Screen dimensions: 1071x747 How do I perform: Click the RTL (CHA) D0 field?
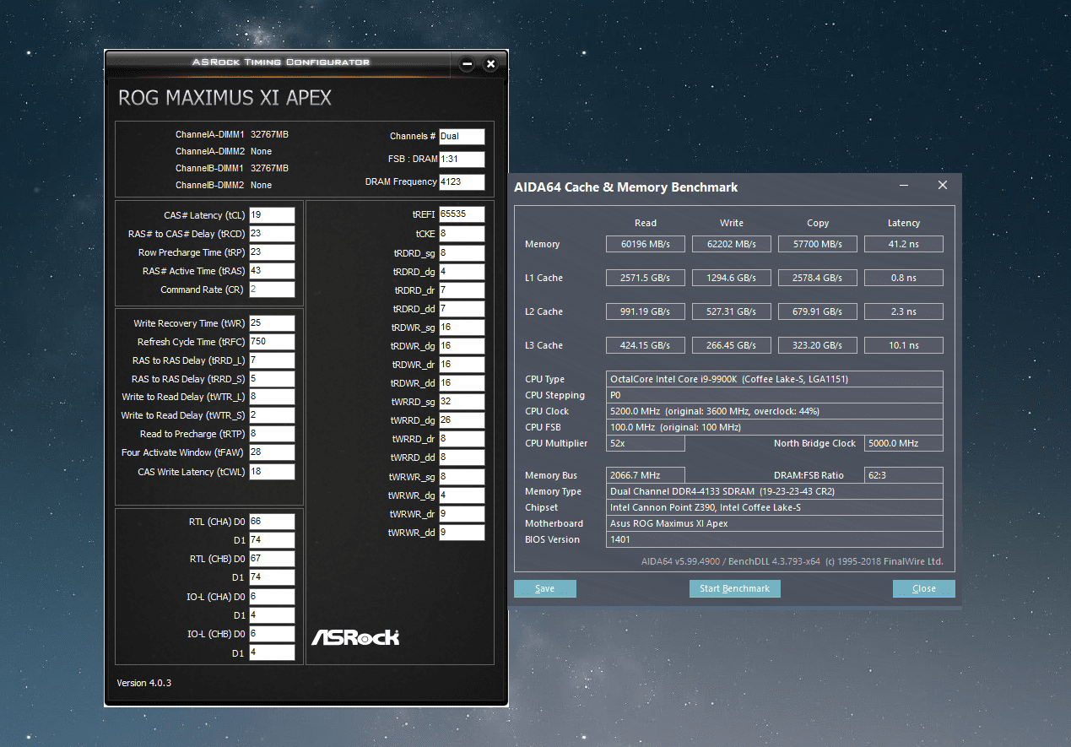pyautogui.click(x=272, y=522)
